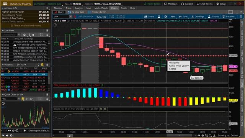Open Live News panel menu icon
Screen dimensions: 245x138
coord(47,31)
